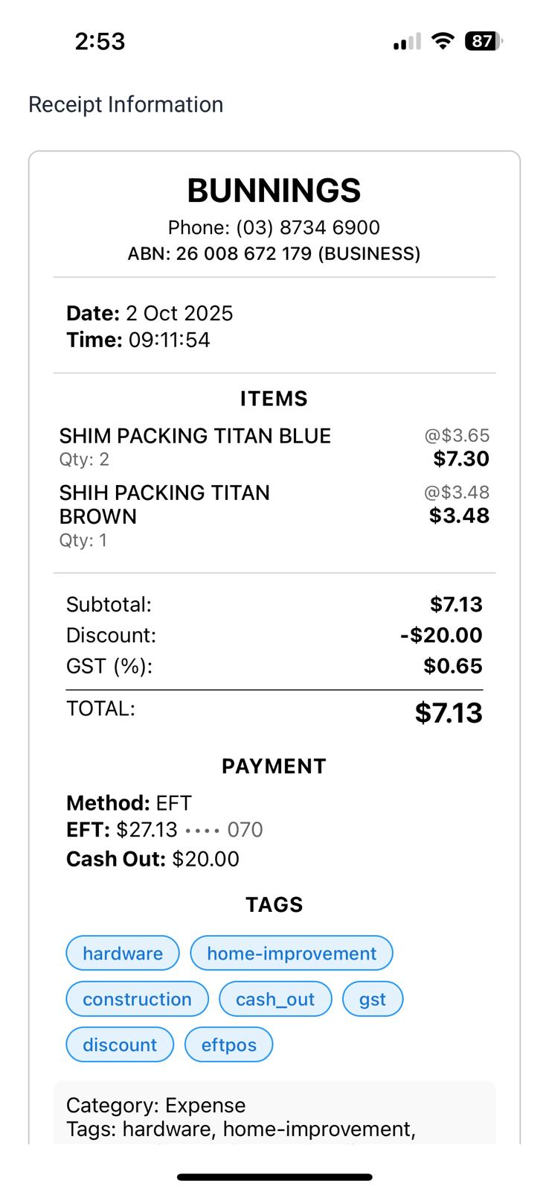Screen dimensions: 549x1192
Task: Tap the -$20.00 discount amount
Action: click(441, 635)
